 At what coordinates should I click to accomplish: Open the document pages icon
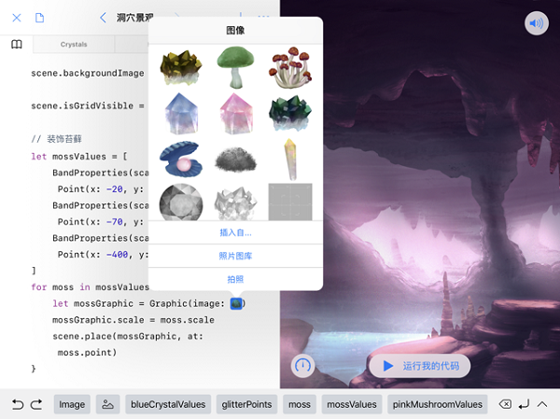click(x=39, y=18)
